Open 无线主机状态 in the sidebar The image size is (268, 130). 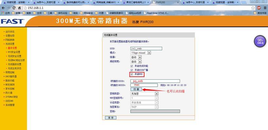pos(14,68)
